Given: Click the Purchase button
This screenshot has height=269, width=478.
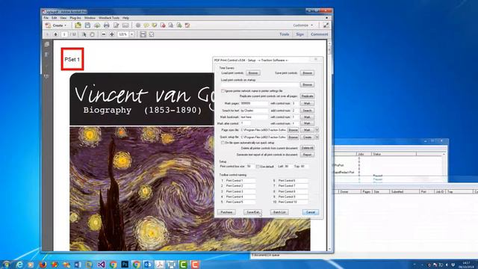Looking at the screenshot, I should [x=226, y=212].
